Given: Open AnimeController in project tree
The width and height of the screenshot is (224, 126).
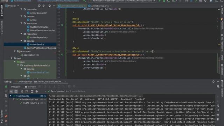Looking at the screenshot, I should 38,13.
